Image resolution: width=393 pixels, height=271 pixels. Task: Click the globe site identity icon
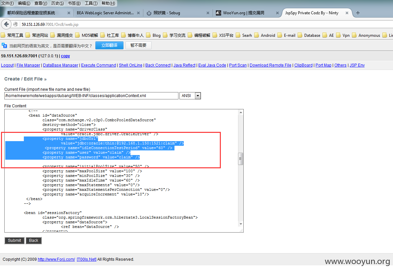point(16,24)
